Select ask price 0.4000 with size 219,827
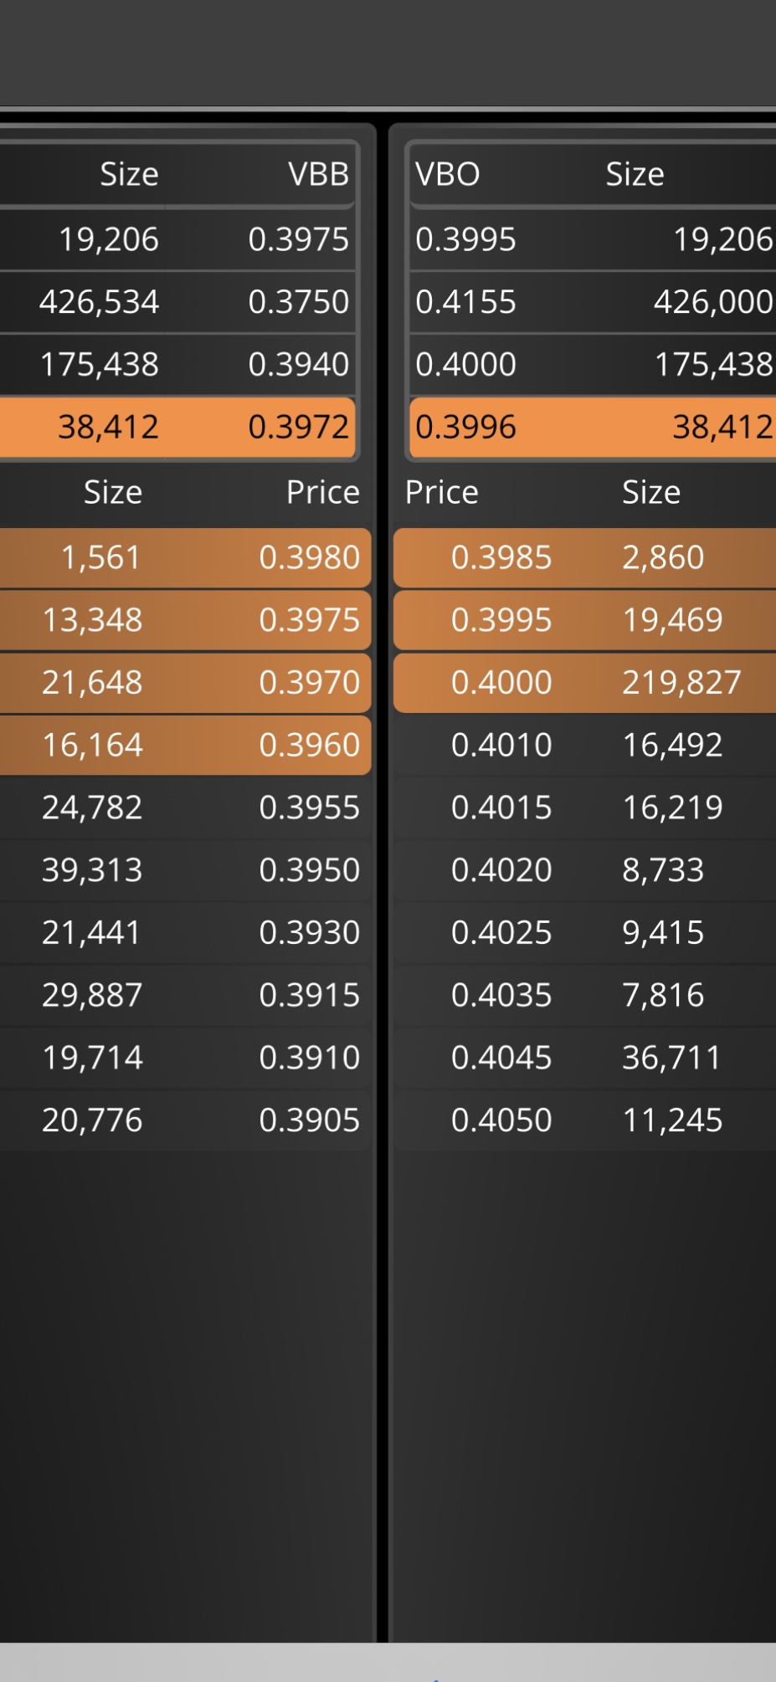Image resolution: width=776 pixels, height=1682 pixels. click(584, 683)
